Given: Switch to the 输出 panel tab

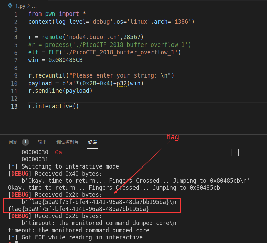Looking at the screenshot, I should click(42, 142).
